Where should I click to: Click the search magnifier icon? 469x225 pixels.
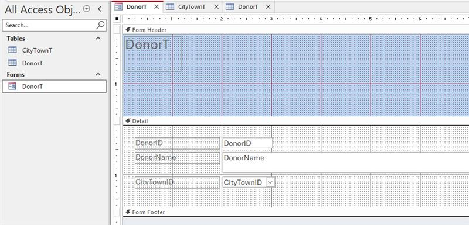[100, 25]
